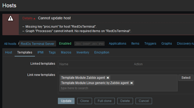The height and width of the screenshot is (108, 194).
Task: Click the JMX availability indicator
Action: pyautogui.click(x=94, y=44)
